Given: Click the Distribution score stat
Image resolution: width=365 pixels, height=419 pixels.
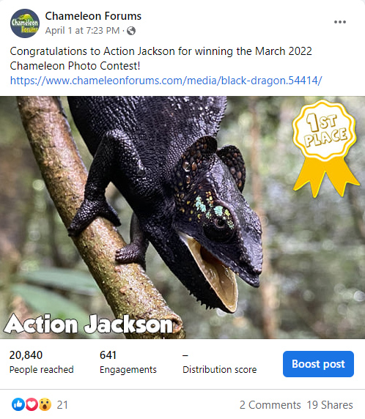Looking at the screenshot, I should coord(220,362).
